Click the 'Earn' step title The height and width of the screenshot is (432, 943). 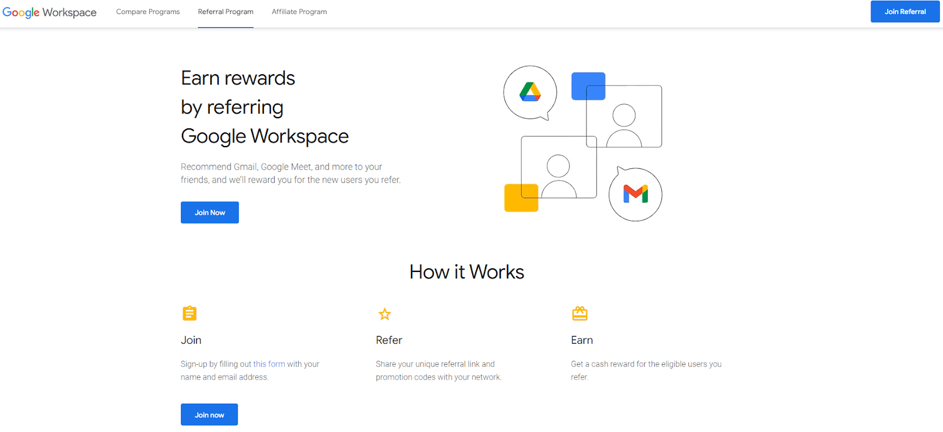(582, 340)
